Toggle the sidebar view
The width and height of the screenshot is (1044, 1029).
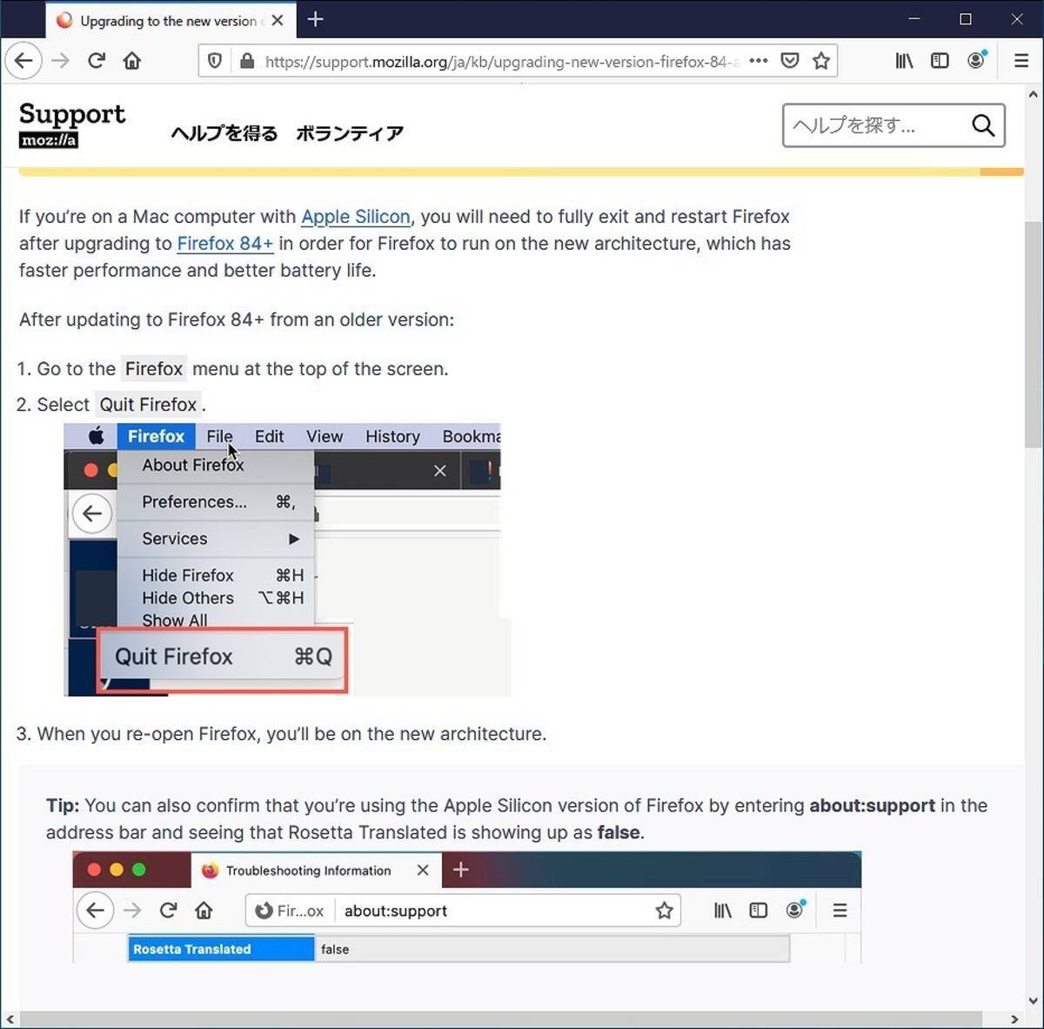click(x=940, y=61)
